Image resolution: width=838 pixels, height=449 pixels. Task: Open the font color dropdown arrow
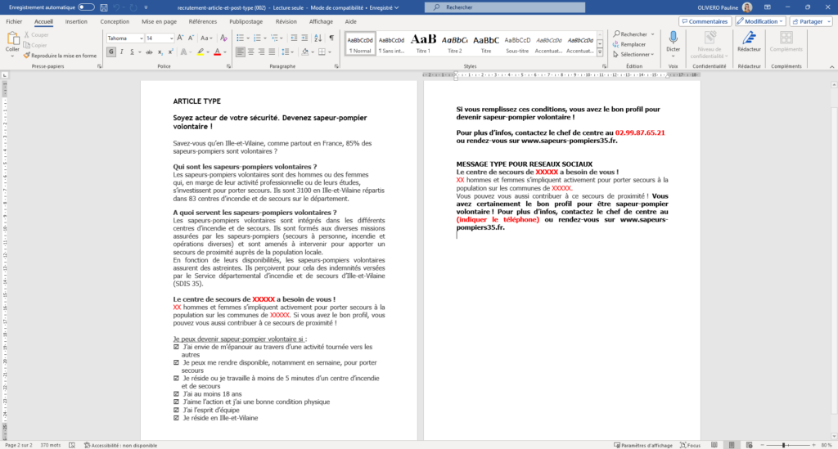pyautogui.click(x=225, y=52)
